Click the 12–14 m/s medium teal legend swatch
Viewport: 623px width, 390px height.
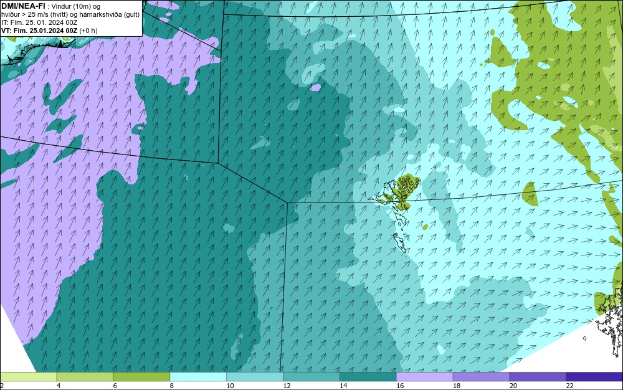pyautogui.click(x=311, y=377)
